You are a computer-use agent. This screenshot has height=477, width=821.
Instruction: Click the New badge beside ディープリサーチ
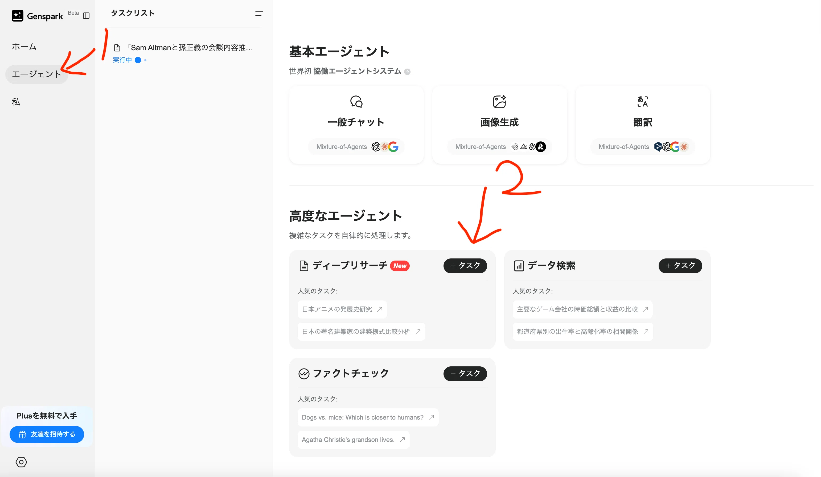[x=400, y=266]
